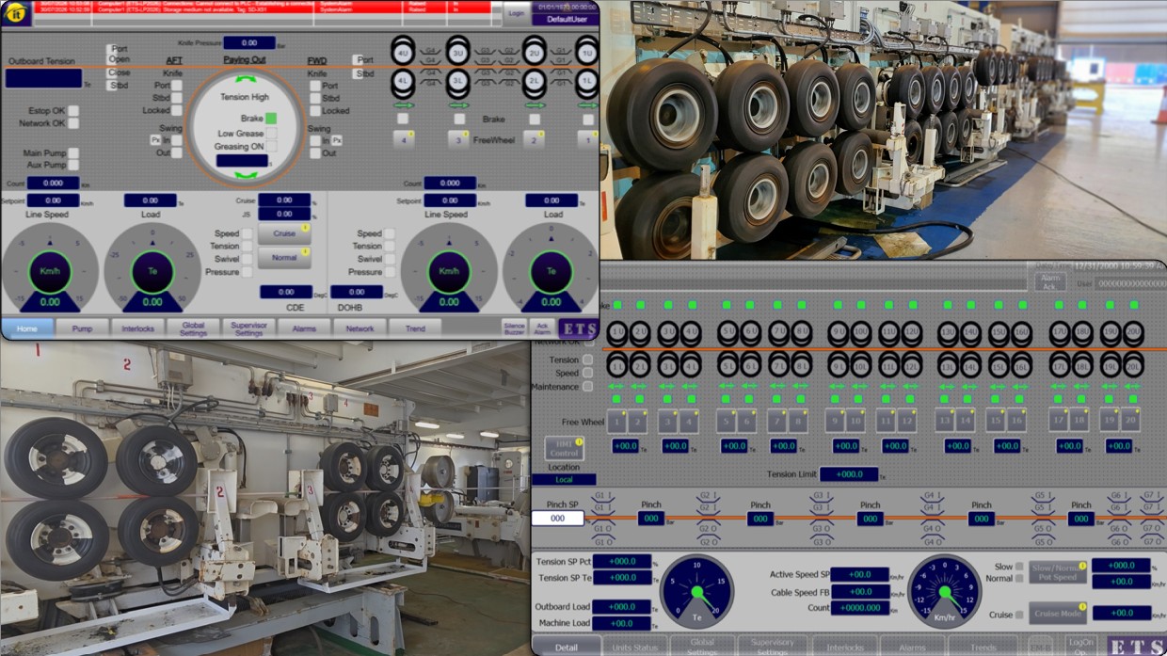Image resolution: width=1167 pixels, height=656 pixels.
Task: Select wheel 12L in lower HMI panel
Action: [911, 367]
